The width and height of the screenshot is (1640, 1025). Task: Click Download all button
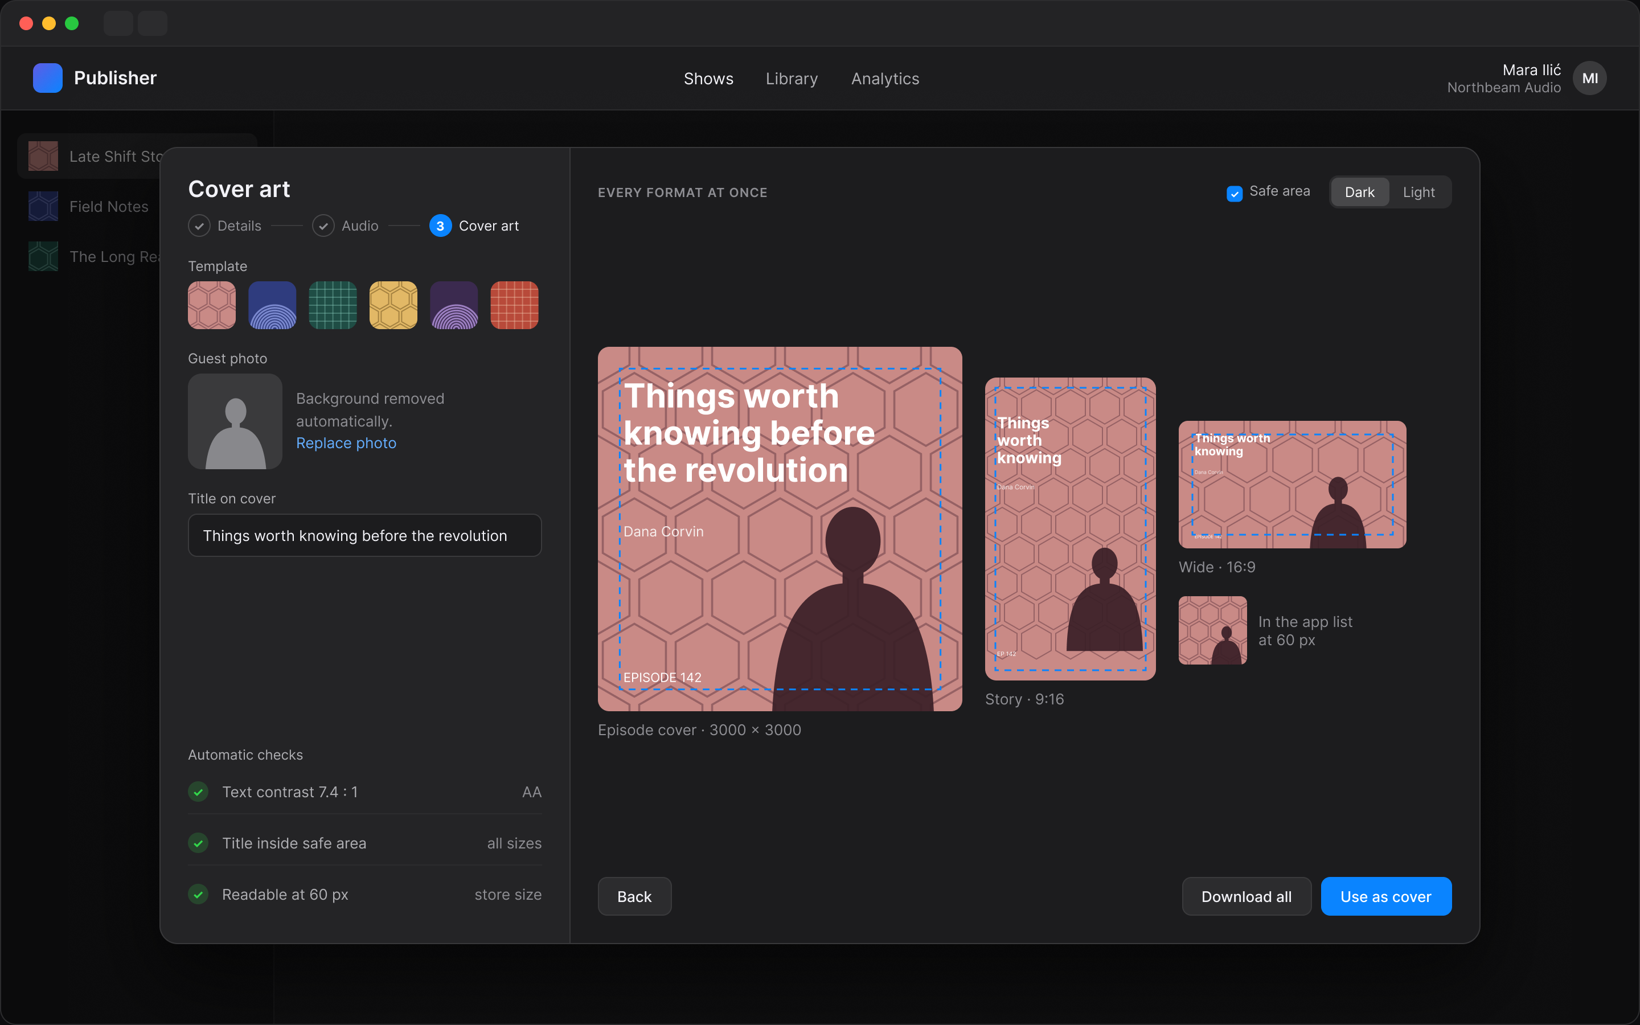point(1247,896)
